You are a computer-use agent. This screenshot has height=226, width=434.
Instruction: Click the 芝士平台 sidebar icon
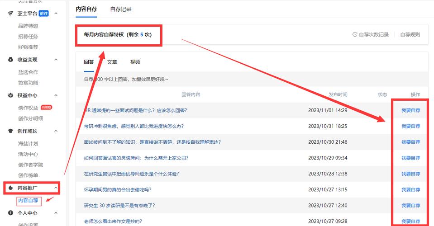click(x=10, y=13)
